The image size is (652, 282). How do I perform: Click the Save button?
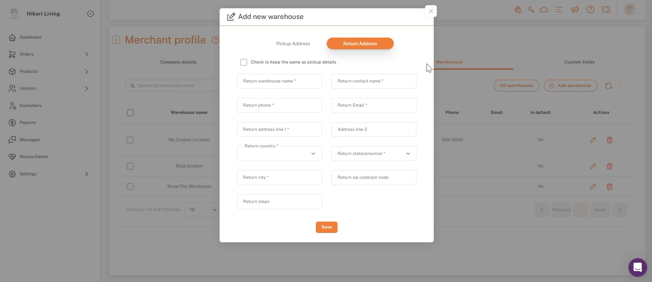click(327, 227)
